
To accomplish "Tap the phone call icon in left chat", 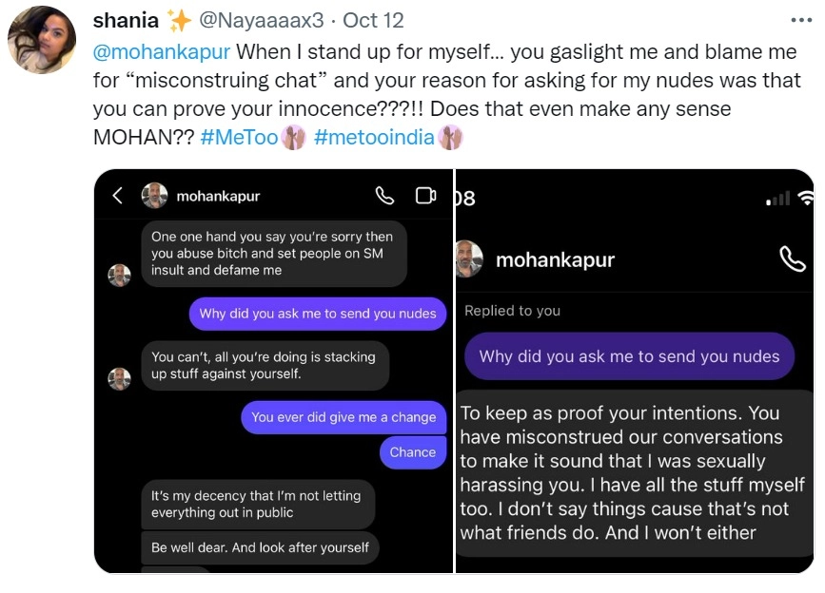I will click(384, 196).
